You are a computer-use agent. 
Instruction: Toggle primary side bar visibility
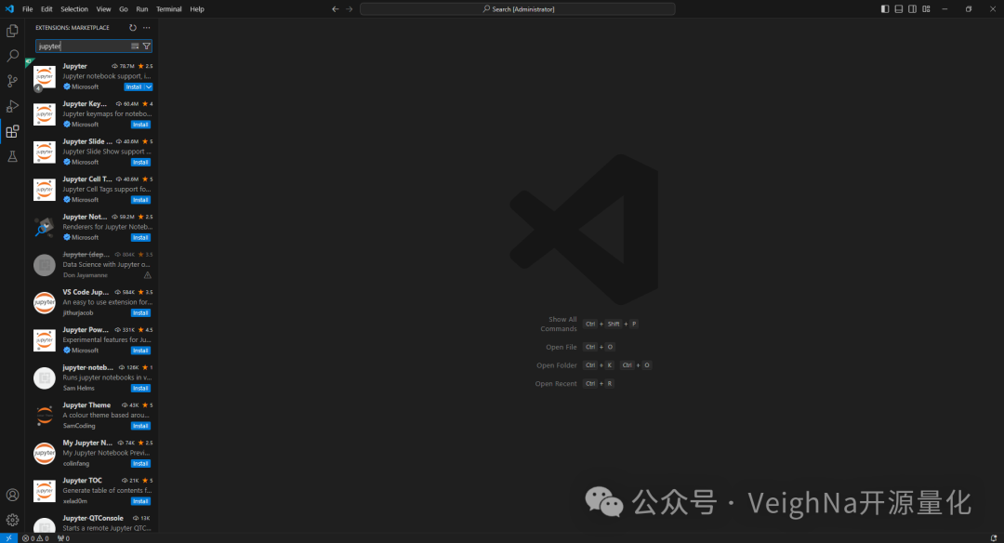(885, 9)
